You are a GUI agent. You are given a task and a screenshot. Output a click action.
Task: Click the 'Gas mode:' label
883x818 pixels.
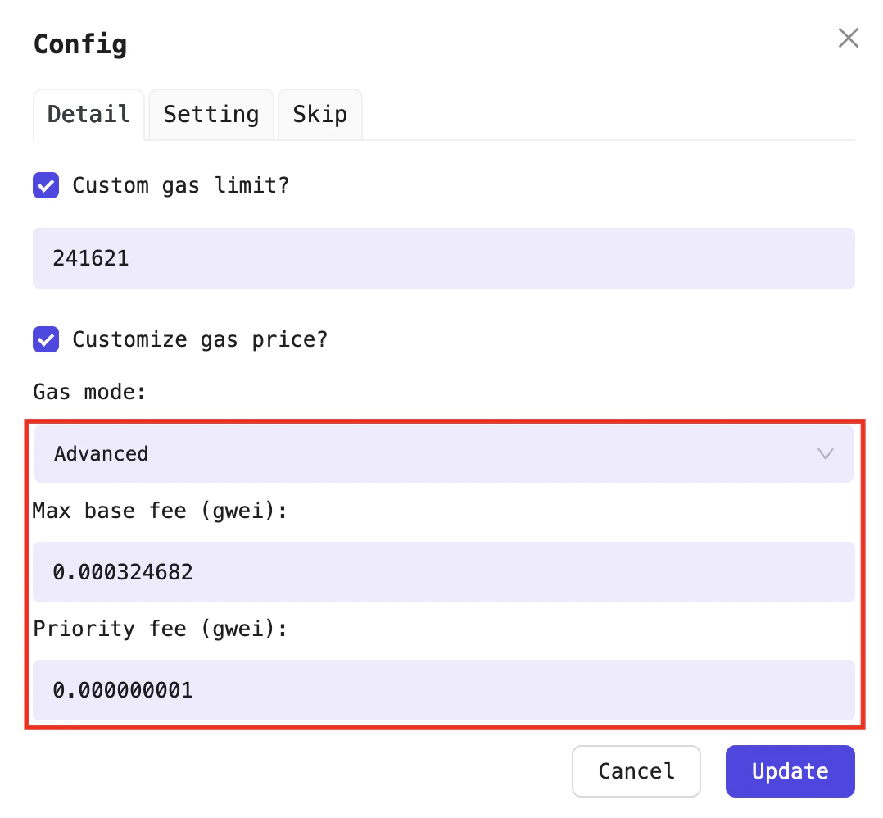point(89,392)
